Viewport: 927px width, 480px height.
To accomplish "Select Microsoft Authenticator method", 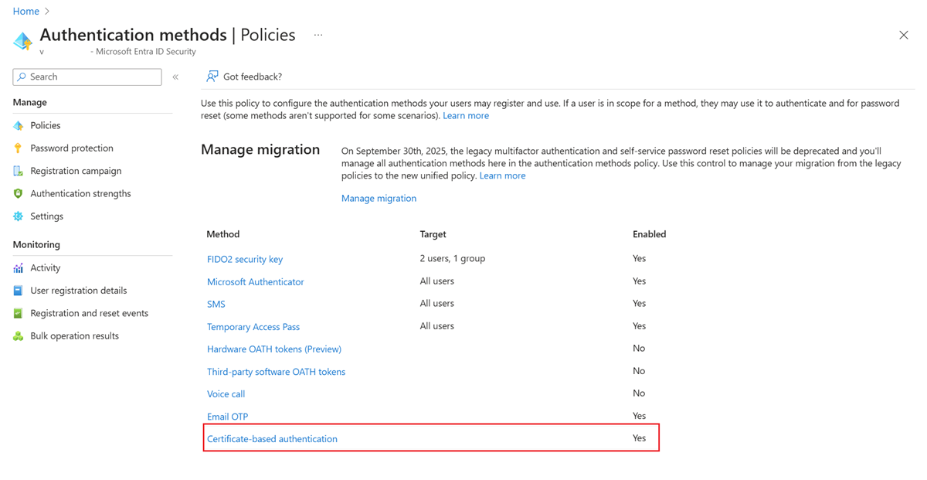I will (256, 282).
